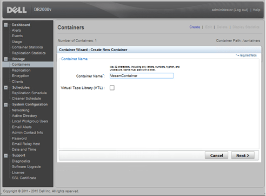Open Email Alerts settings
Image resolution: width=266 pixels, height=196 pixels.
22,127
